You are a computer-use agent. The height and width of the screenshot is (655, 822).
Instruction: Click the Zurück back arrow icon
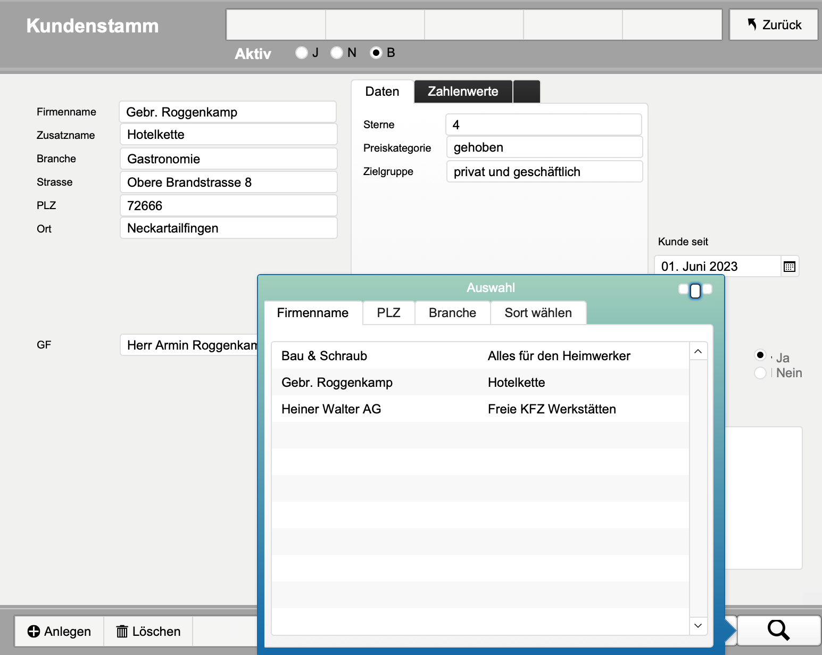click(x=752, y=24)
